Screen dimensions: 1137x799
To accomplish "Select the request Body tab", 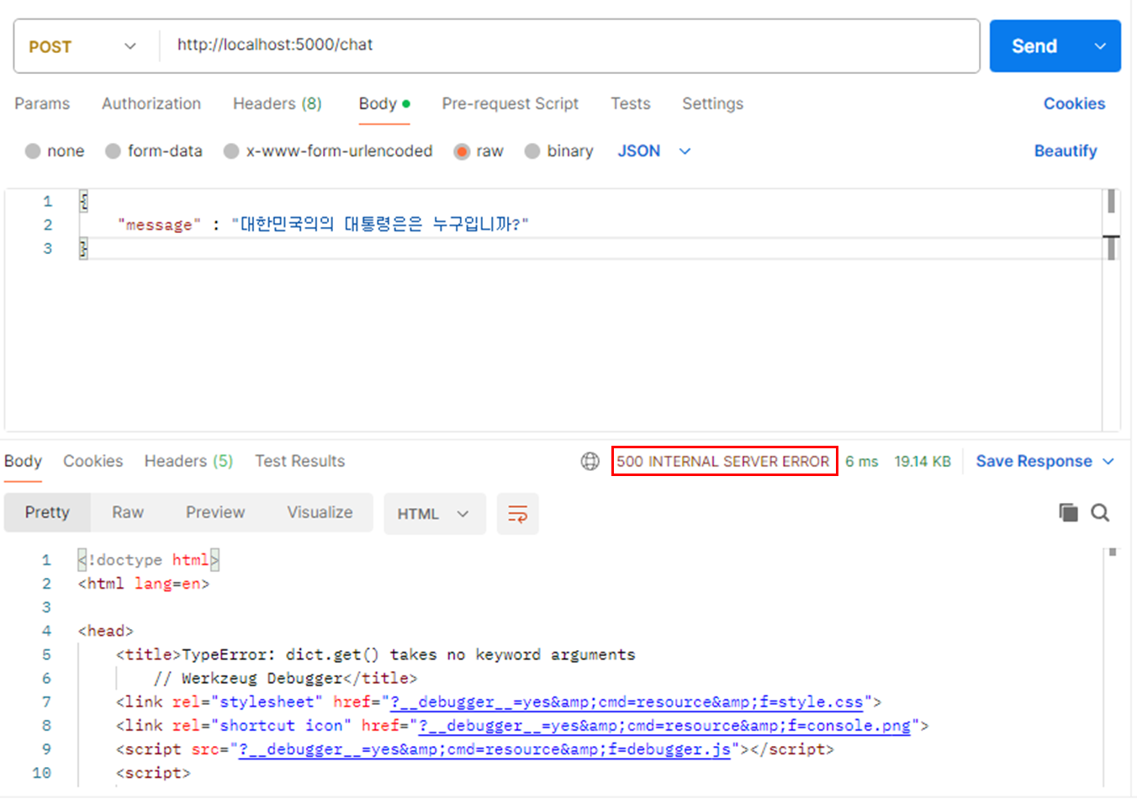I will 384,103.
